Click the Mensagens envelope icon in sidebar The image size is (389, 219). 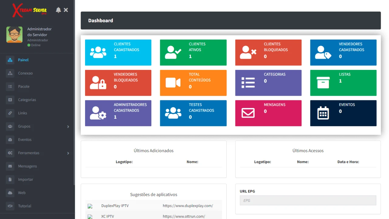click(10, 166)
